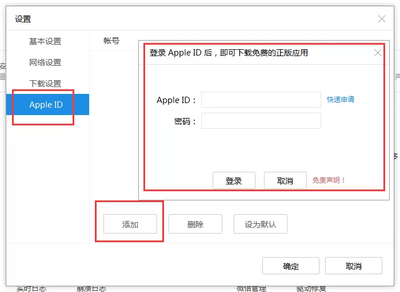Click the 帐号 column header

pyautogui.click(x=111, y=41)
